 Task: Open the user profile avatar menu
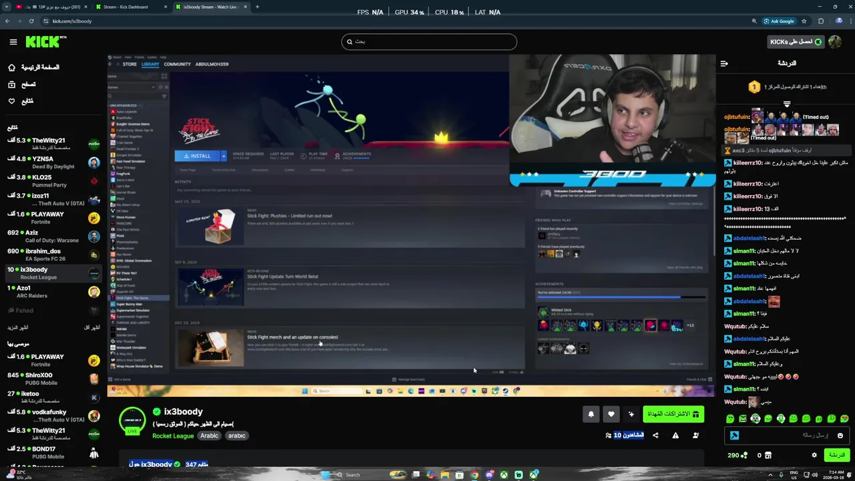tap(834, 41)
